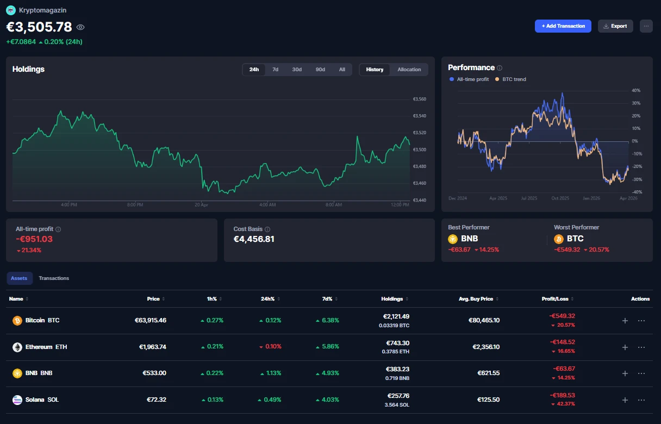
Task: Select the 7d time range
Action: (x=275, y=70)
